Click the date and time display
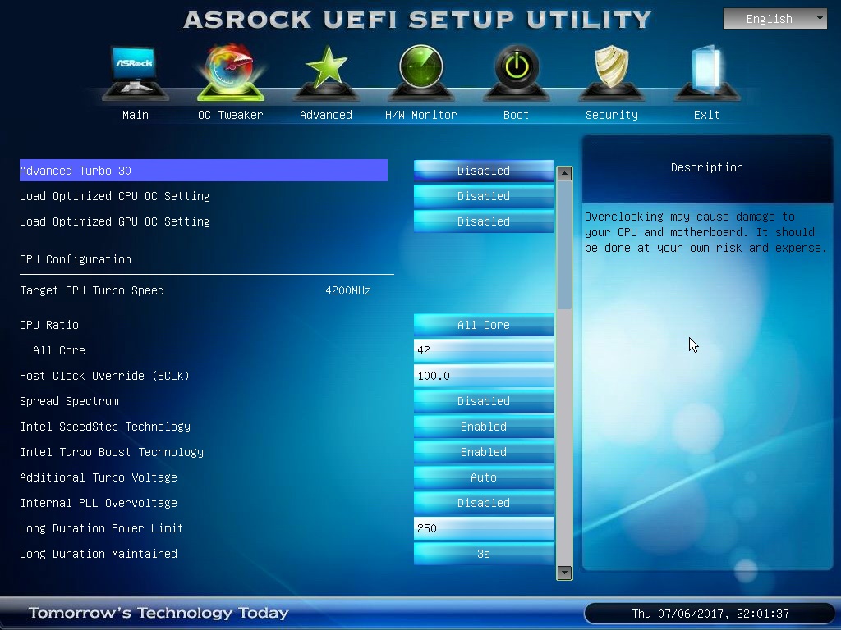841x630 pixels. coord(710,614)
